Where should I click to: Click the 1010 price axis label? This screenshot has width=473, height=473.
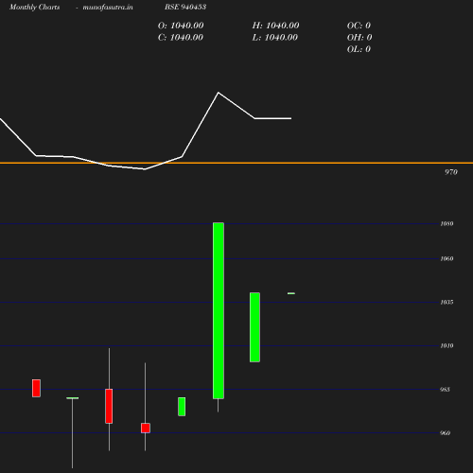447,346
